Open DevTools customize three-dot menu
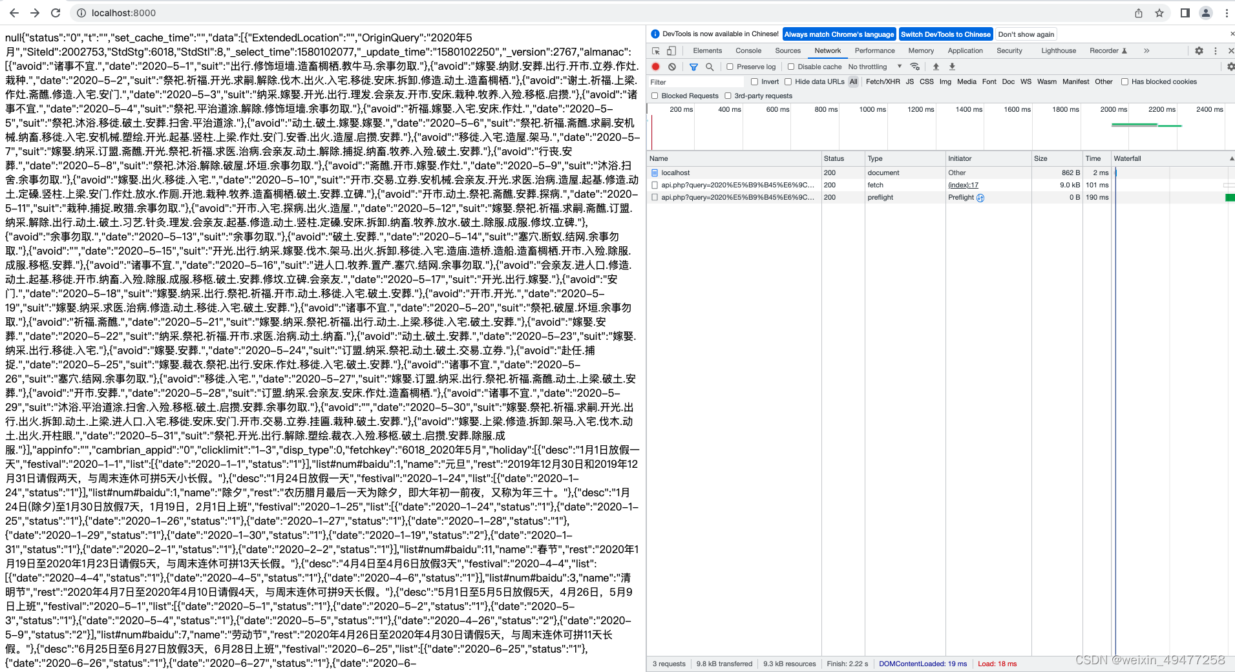The image size is (1235, 672). pos(1216,50)
